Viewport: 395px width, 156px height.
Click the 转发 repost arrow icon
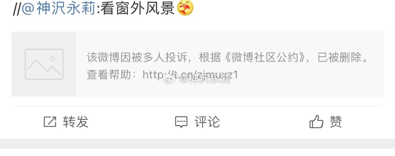click(50, 122)
